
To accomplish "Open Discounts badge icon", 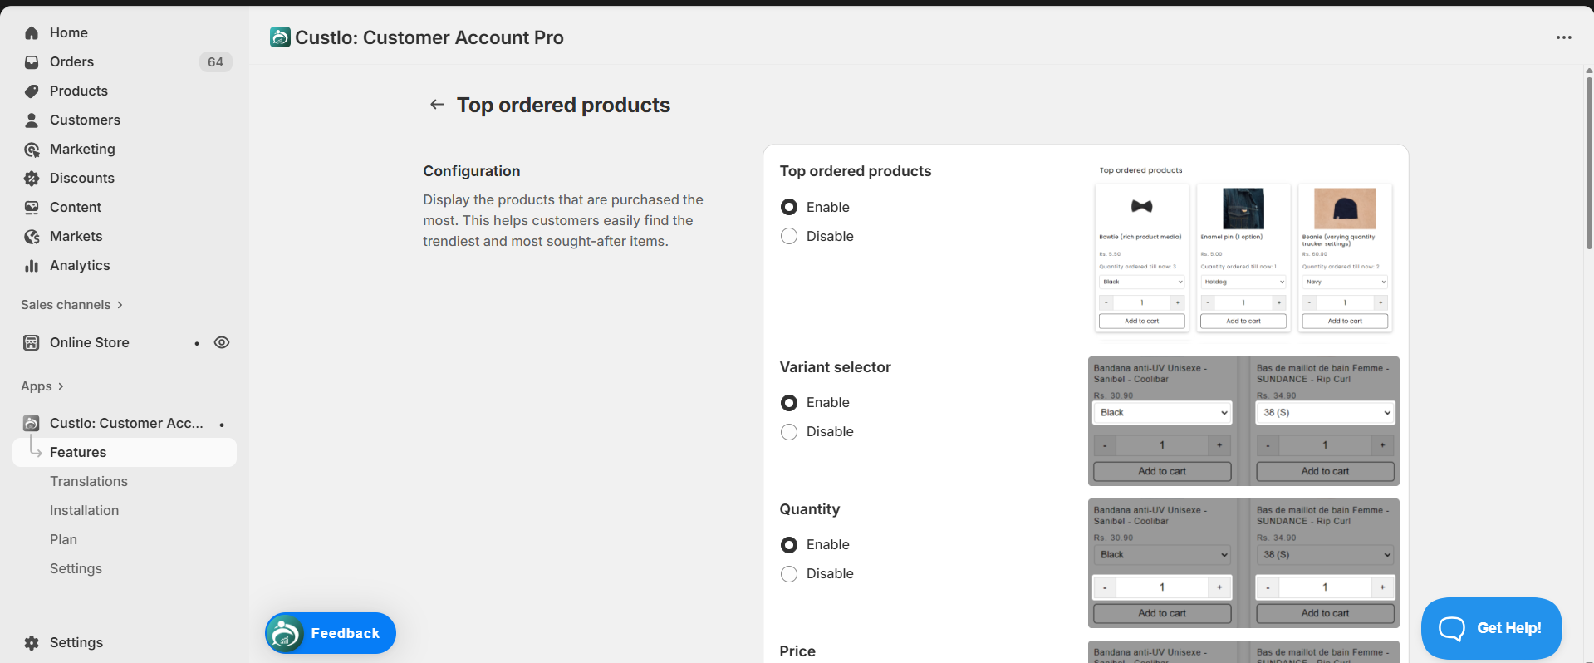I will (x=32, y=179).
